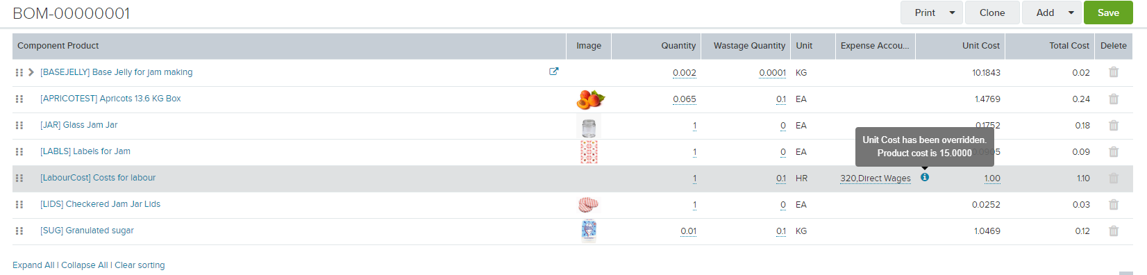Click the Apricots product thumbnail image
The image size is (1147, 275).
pos(590,99)
